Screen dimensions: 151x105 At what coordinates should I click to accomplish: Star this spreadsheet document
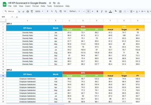[50, 3]
